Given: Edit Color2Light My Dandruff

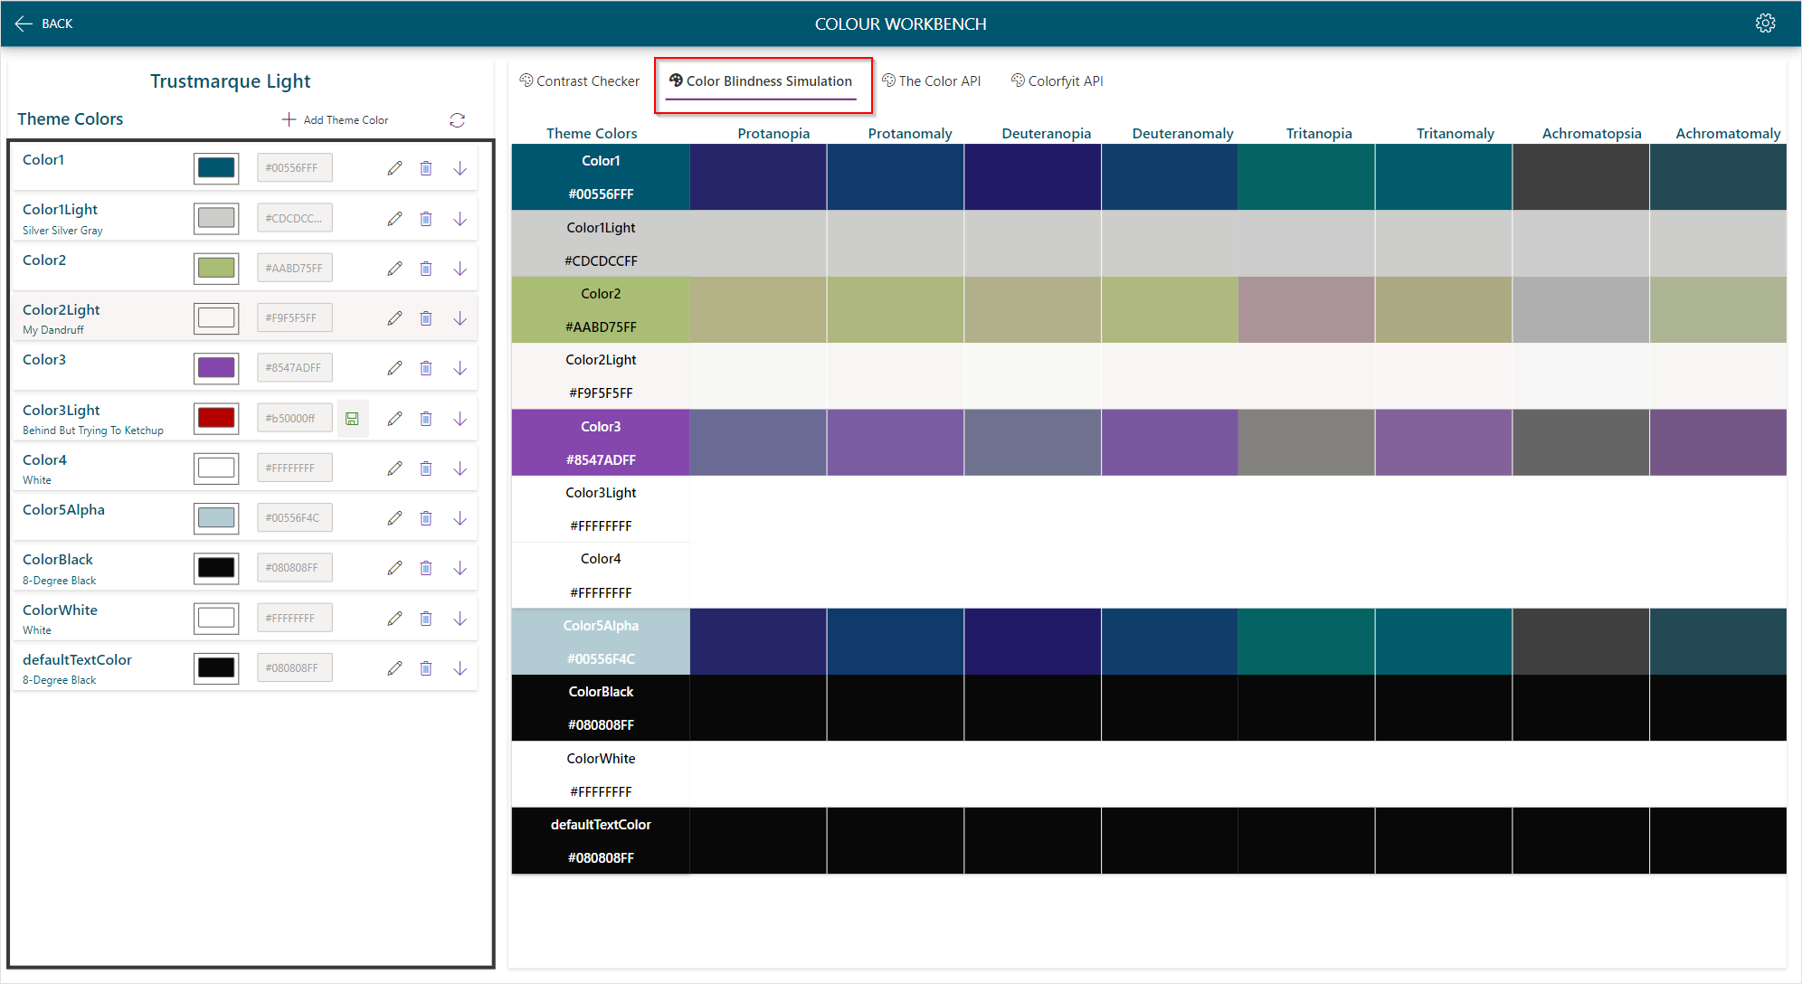Looking at the screenshot, I should pyautogui.click(x=395, y=318).
